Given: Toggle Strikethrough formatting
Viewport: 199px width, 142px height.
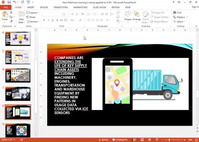Looking at the screenshot, I should [x=61, y=20].
